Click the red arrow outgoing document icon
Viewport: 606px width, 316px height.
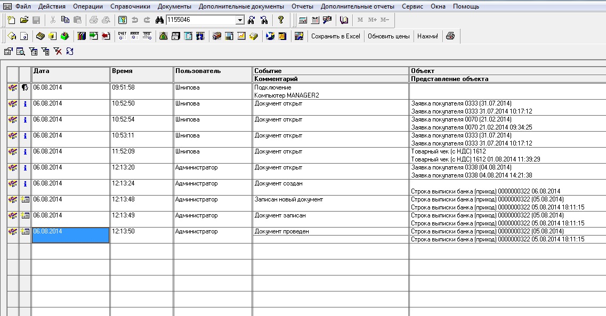[106, 36]
